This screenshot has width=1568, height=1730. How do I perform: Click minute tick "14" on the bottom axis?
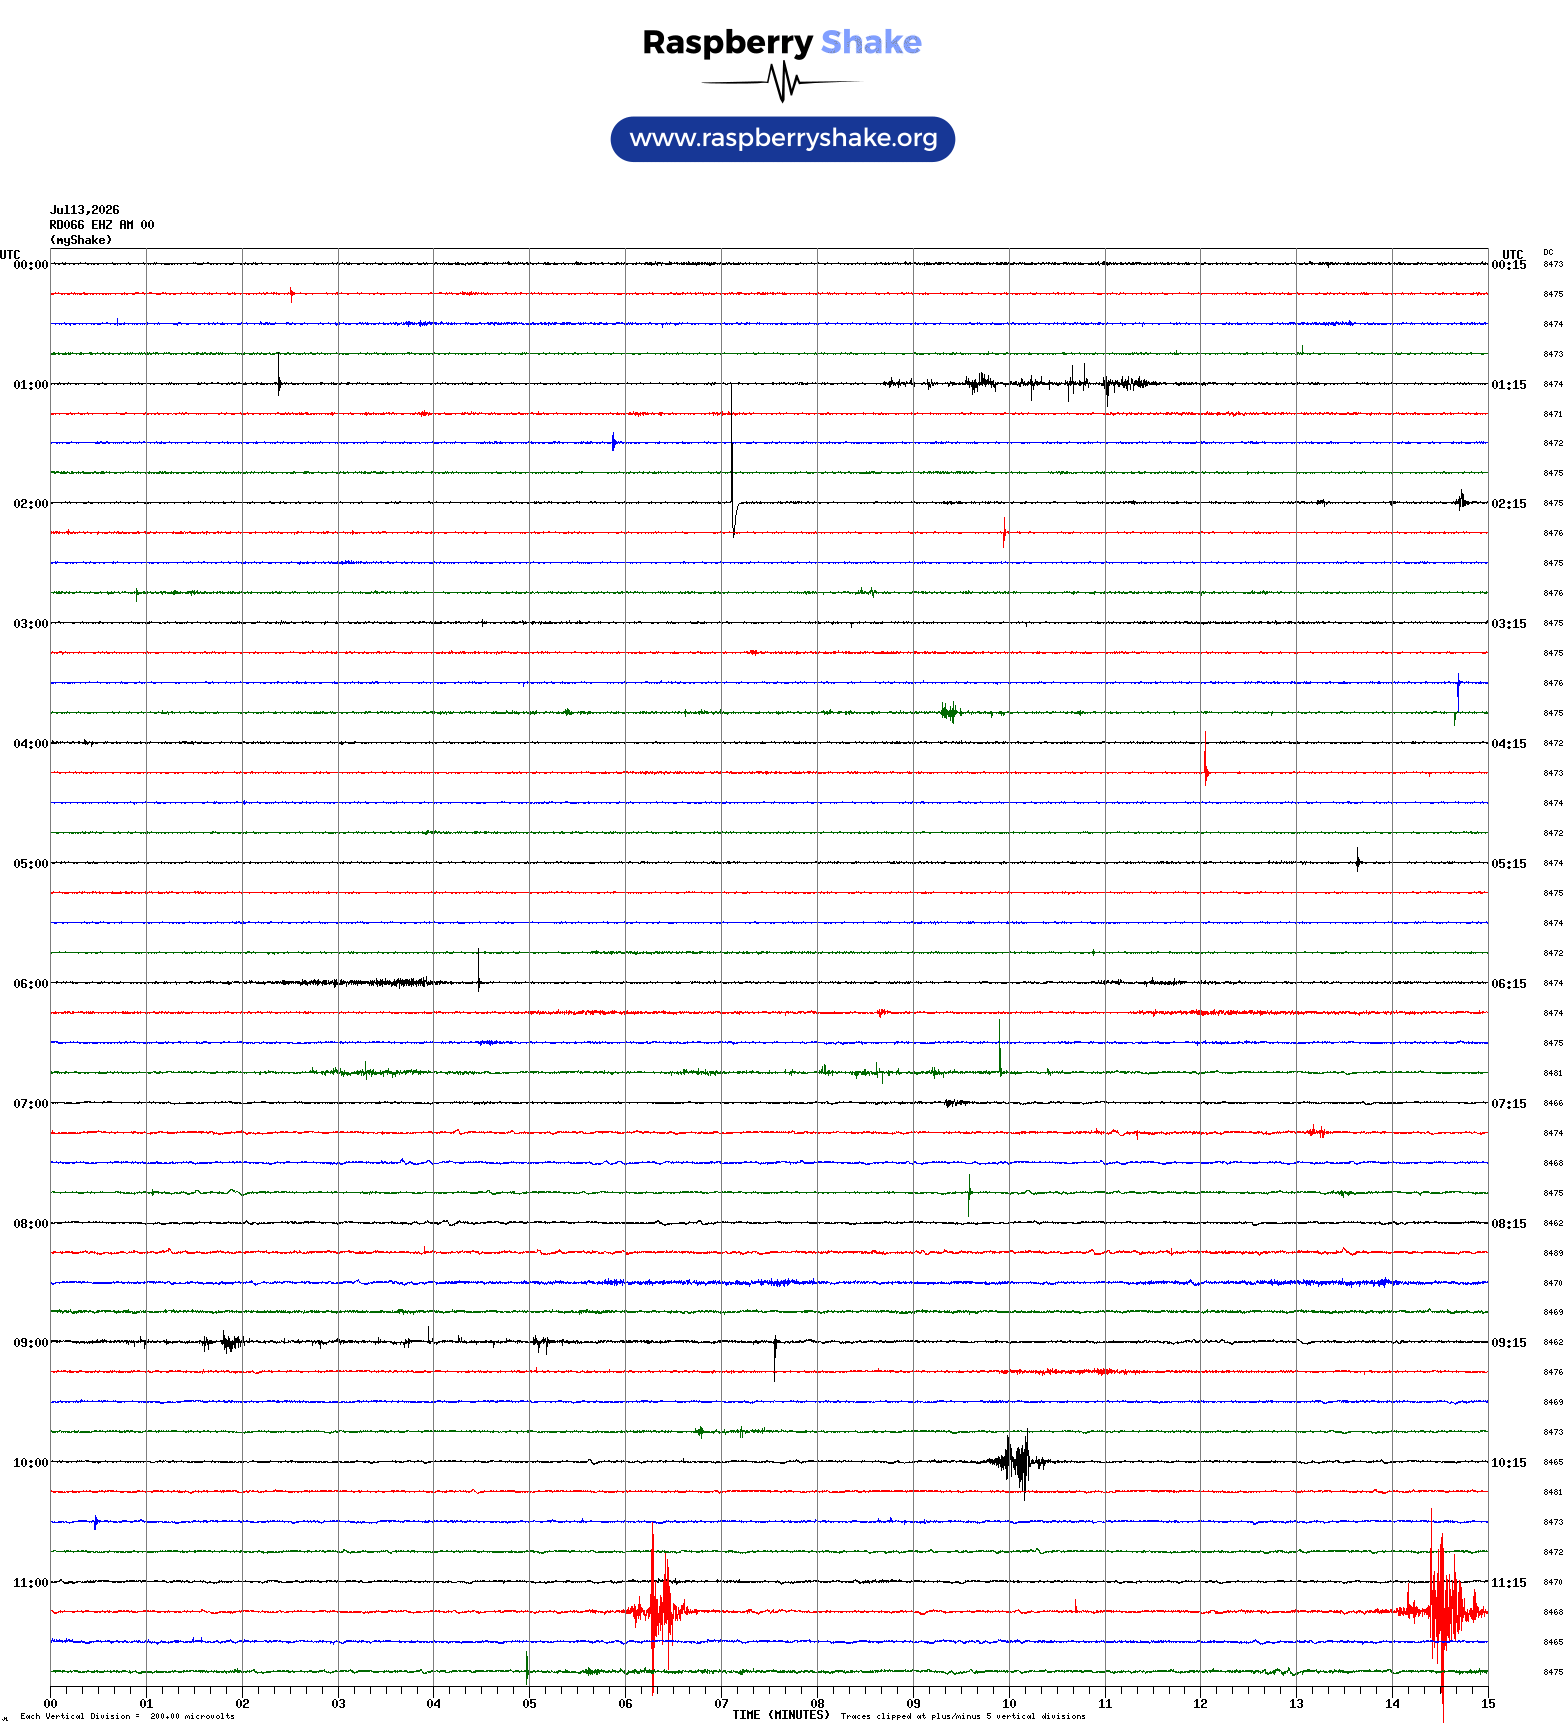1392,1704
